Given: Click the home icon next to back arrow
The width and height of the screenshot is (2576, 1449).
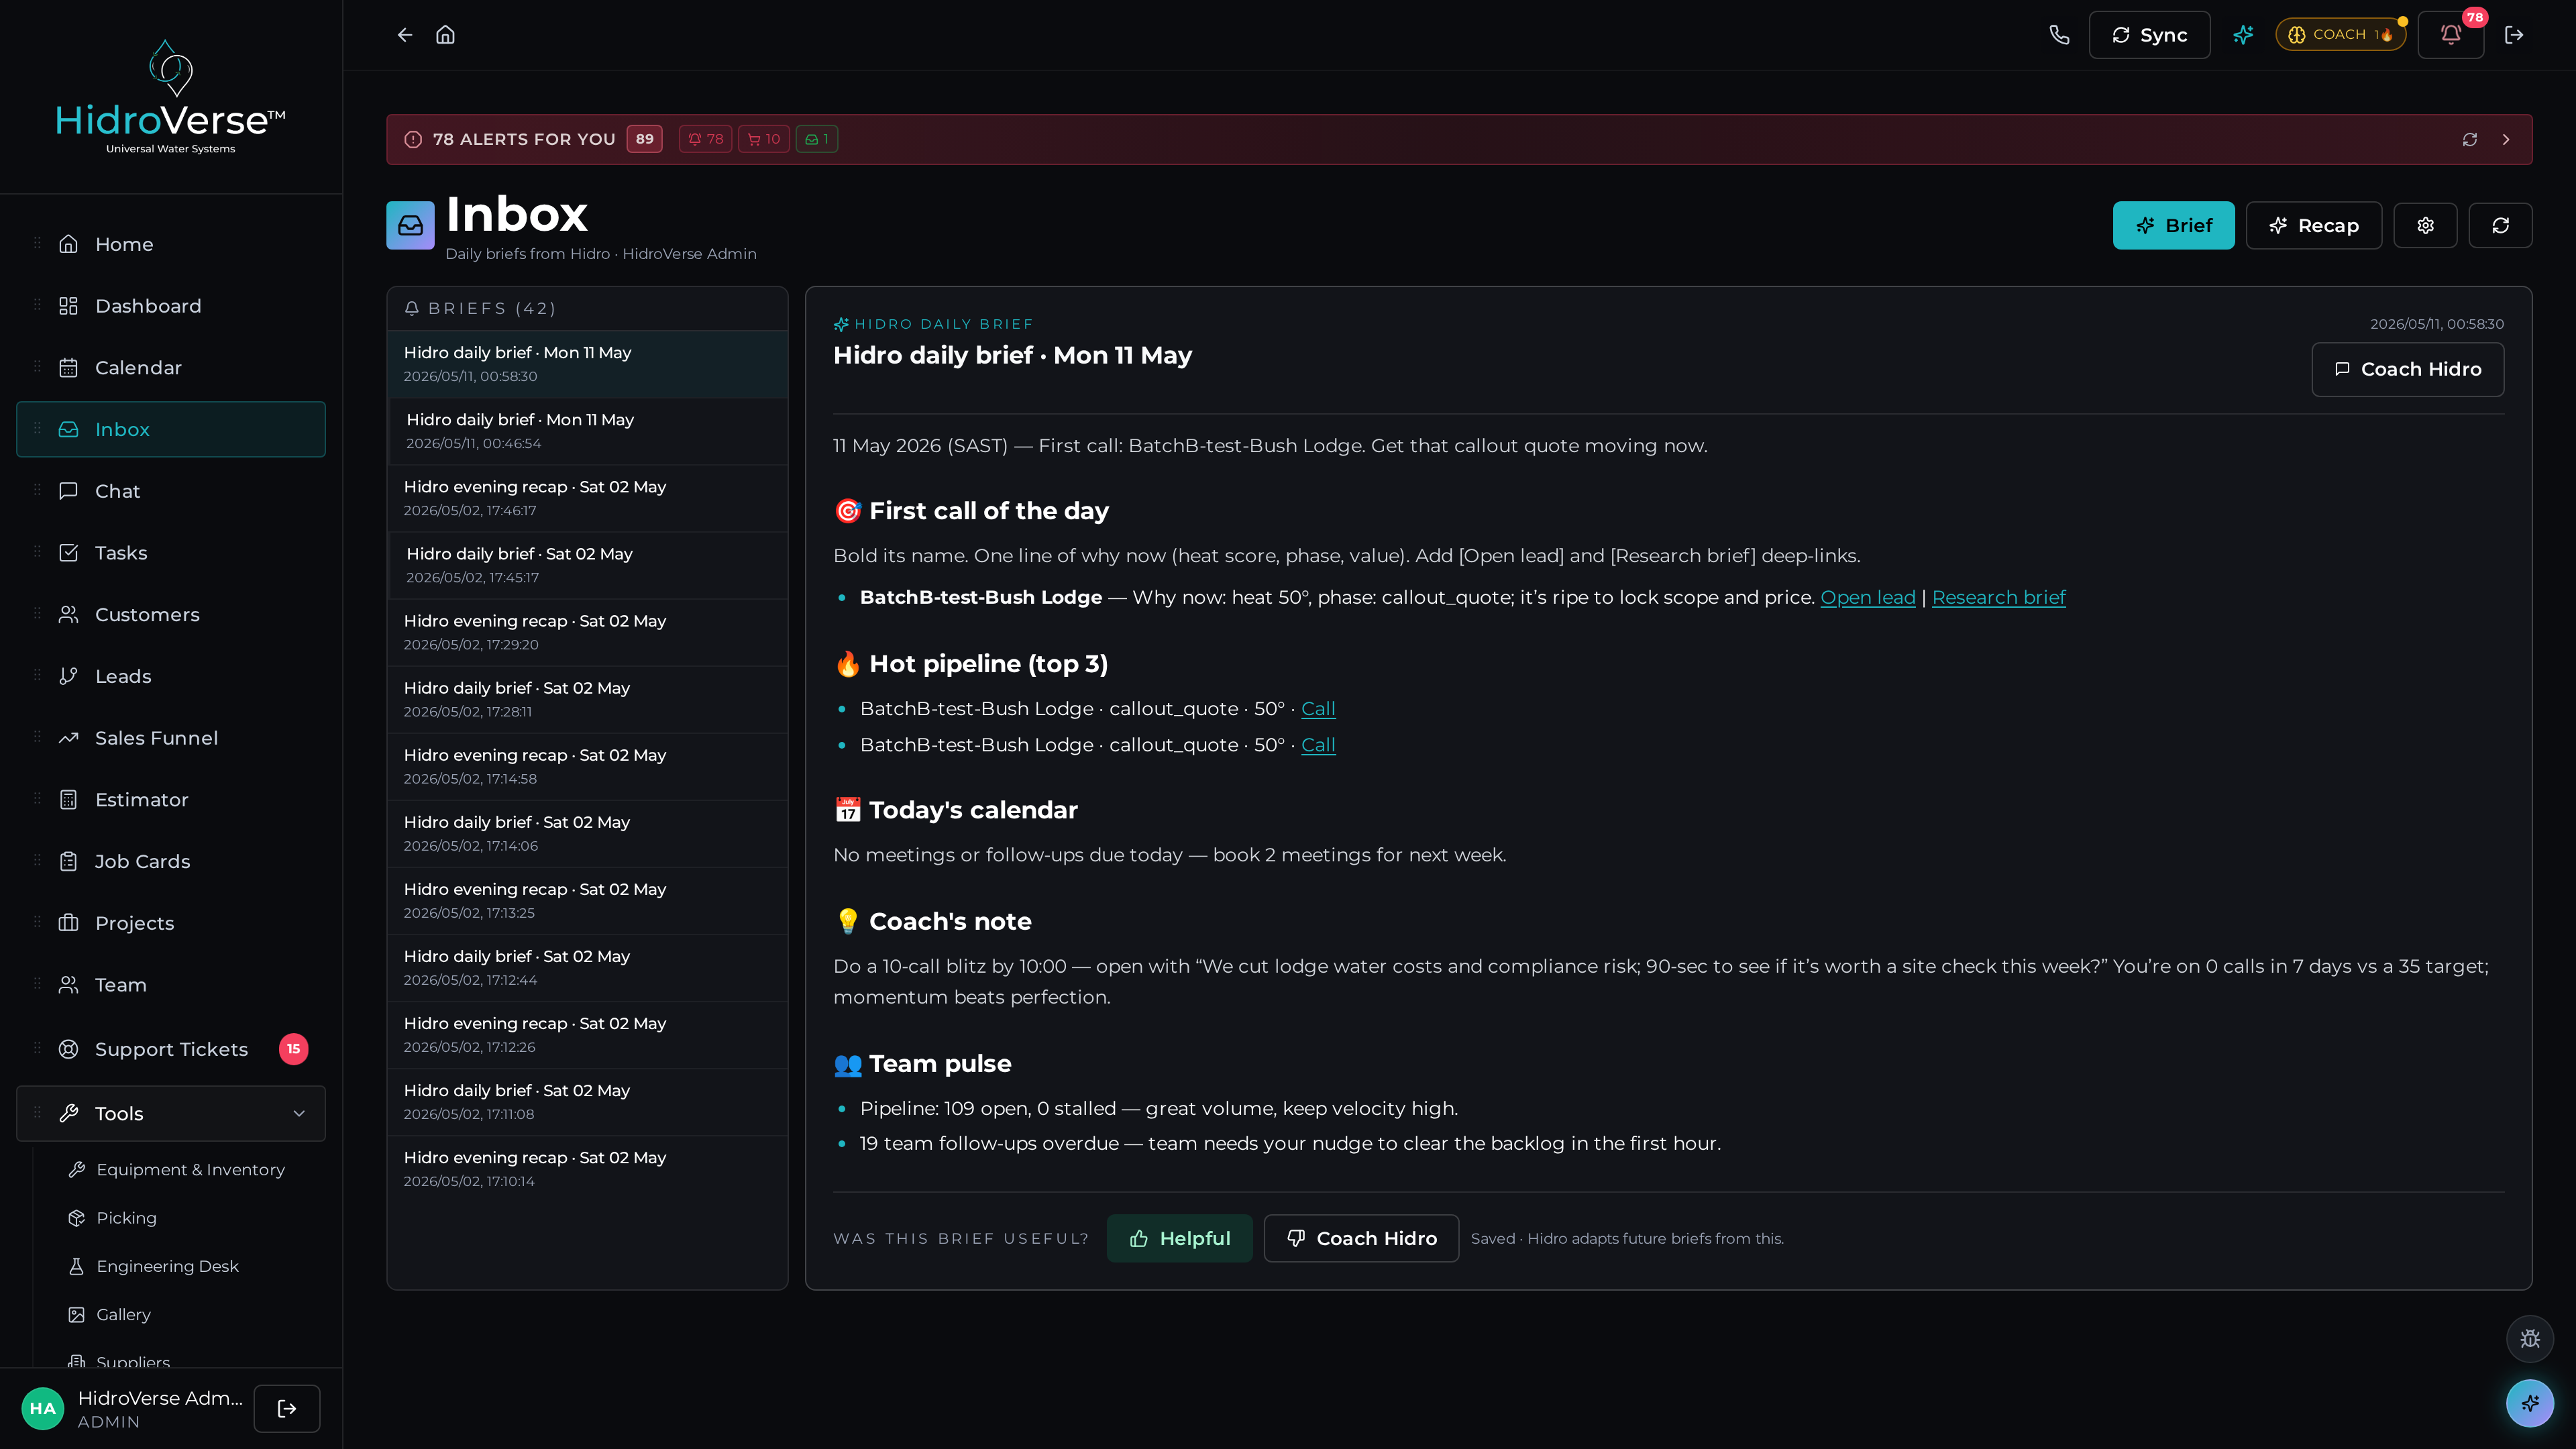Looking at the screenshot, I should (445, 35).
